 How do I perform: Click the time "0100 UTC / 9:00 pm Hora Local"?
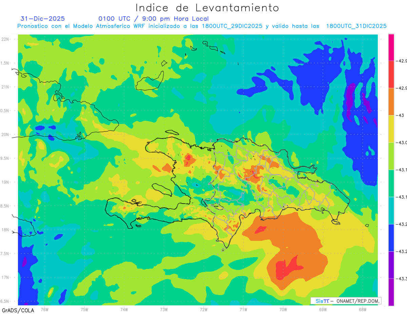(154, 19)
